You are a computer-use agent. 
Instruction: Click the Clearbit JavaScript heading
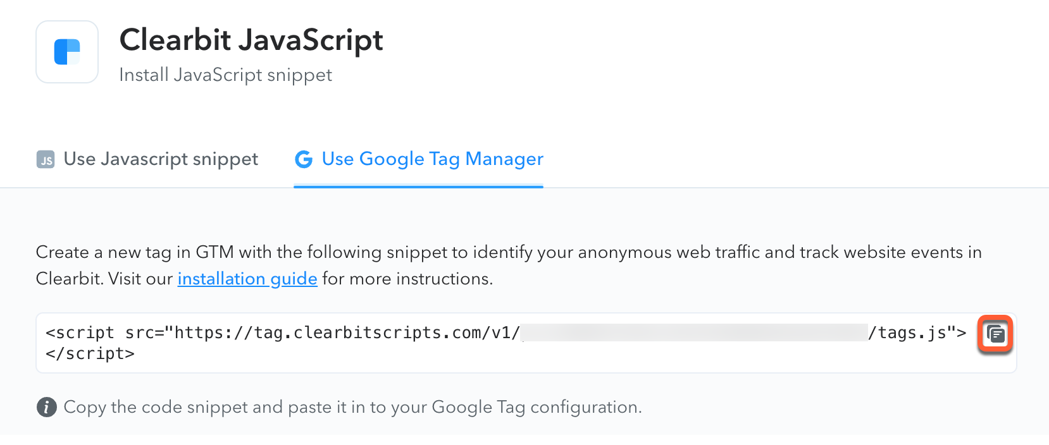point(251,40)
